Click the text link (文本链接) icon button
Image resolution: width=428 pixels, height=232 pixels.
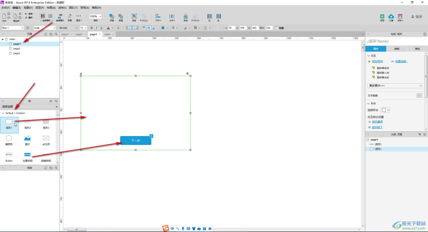tap(419, 96)
